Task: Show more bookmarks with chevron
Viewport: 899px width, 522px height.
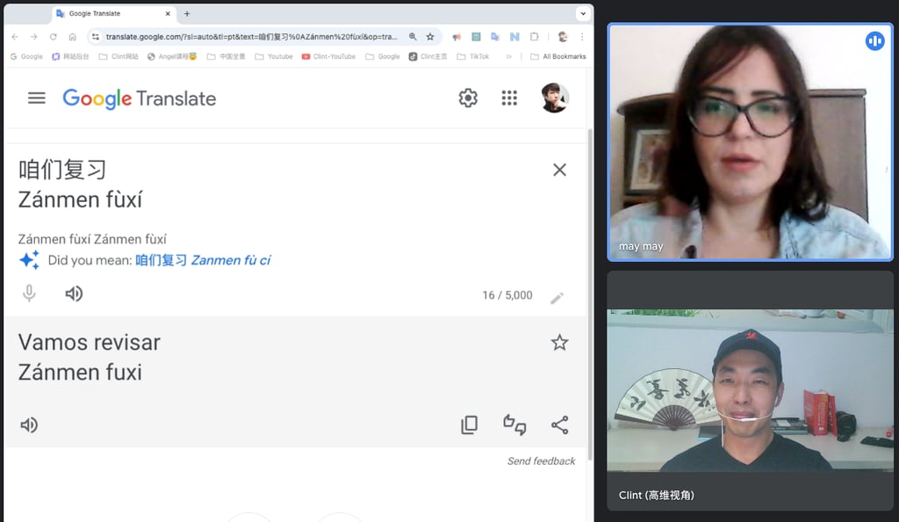Action: pos(508,56)
